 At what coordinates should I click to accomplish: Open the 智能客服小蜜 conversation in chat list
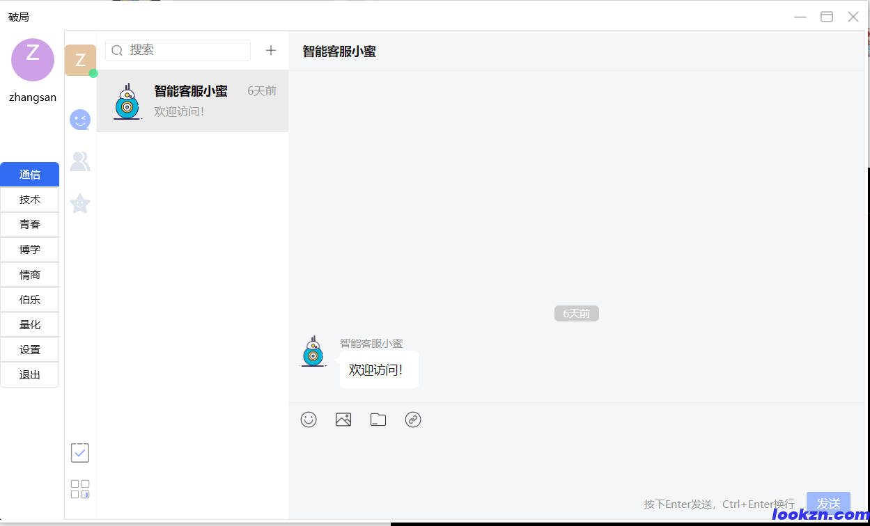click(x=193, y=100)
